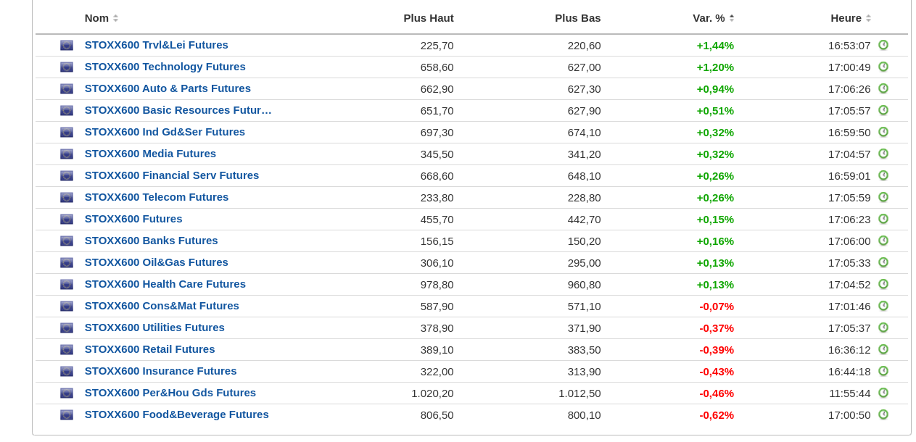Click the EU flag icon beside STOXX600 Media Futures
Screen dimensions: 916x442
coord(67,154)
